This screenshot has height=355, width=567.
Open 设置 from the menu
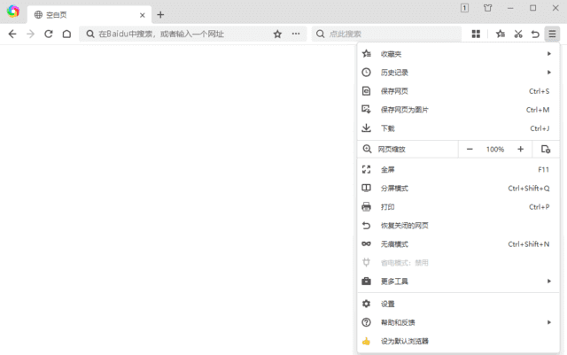click(x=388, y=304)
